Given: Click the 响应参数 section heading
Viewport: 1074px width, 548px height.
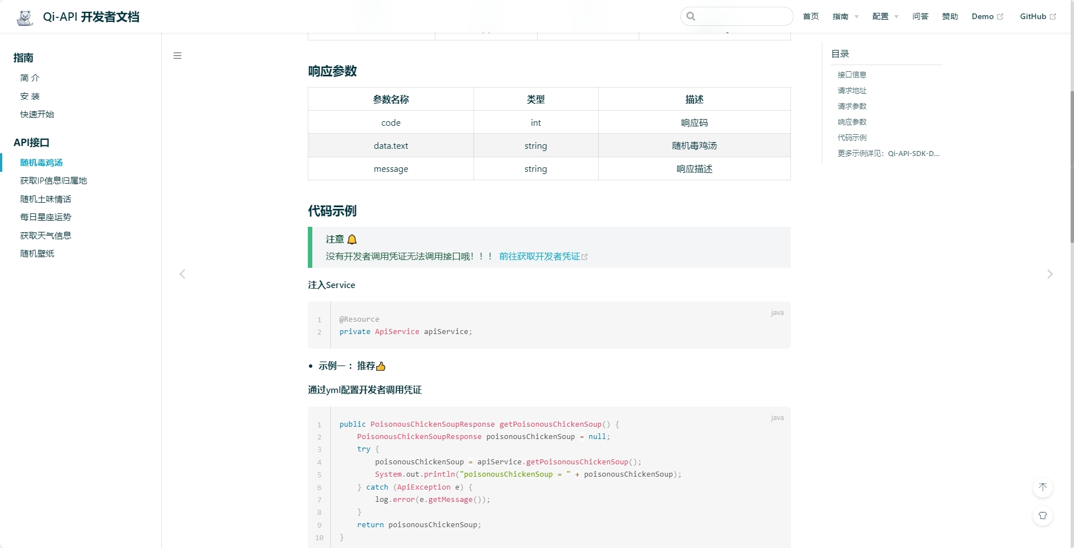Looking at the screenshot, I should coord(333,71).
